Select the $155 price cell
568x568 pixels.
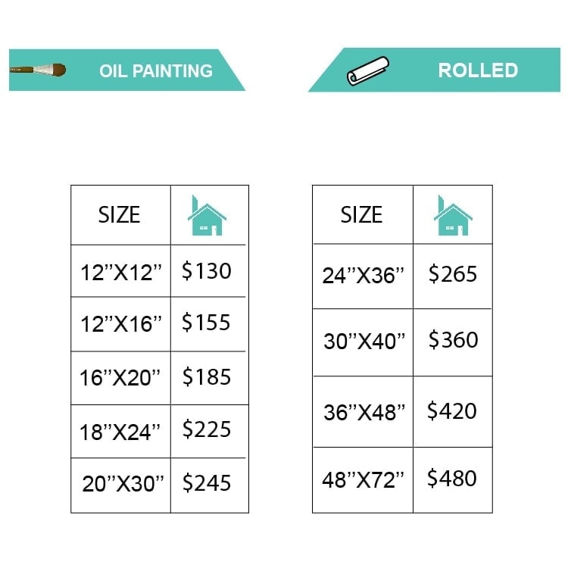207,323
